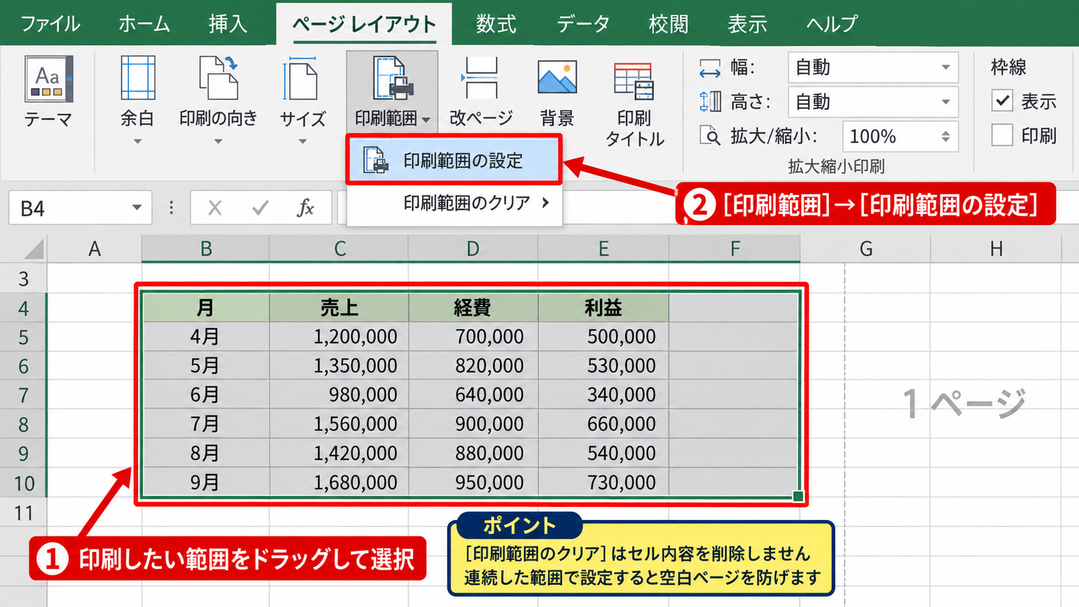Click the 利益 header cell

(x=603, y=308)
